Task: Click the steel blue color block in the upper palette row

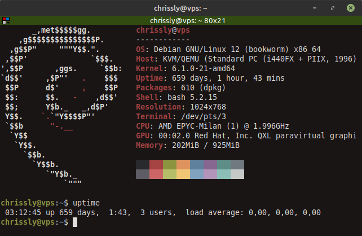Action: pos(197,164)
